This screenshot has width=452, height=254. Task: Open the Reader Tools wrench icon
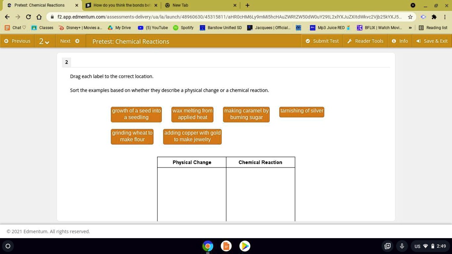pyautogui.click(x=350, y=41)
